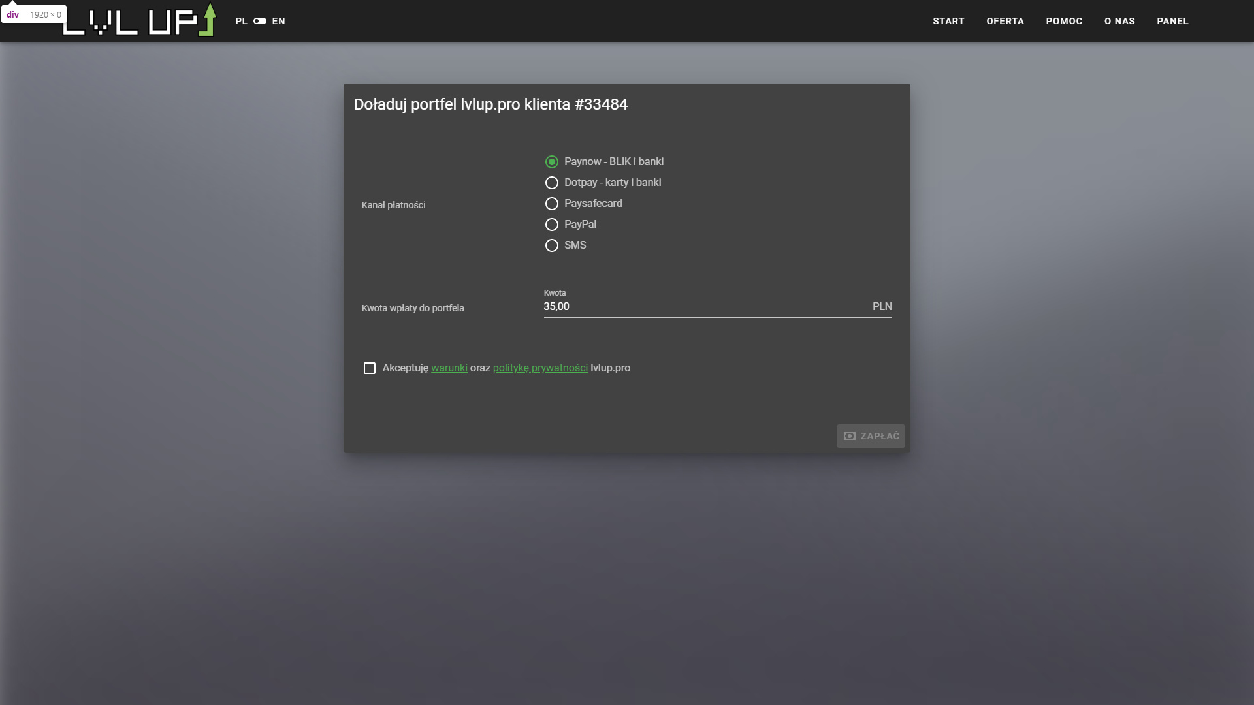Viewport: 1254px width, 705px height.
Task: Tick the terms acceptance checkbox
Action: pyautogui.click(x=370, y=368)
